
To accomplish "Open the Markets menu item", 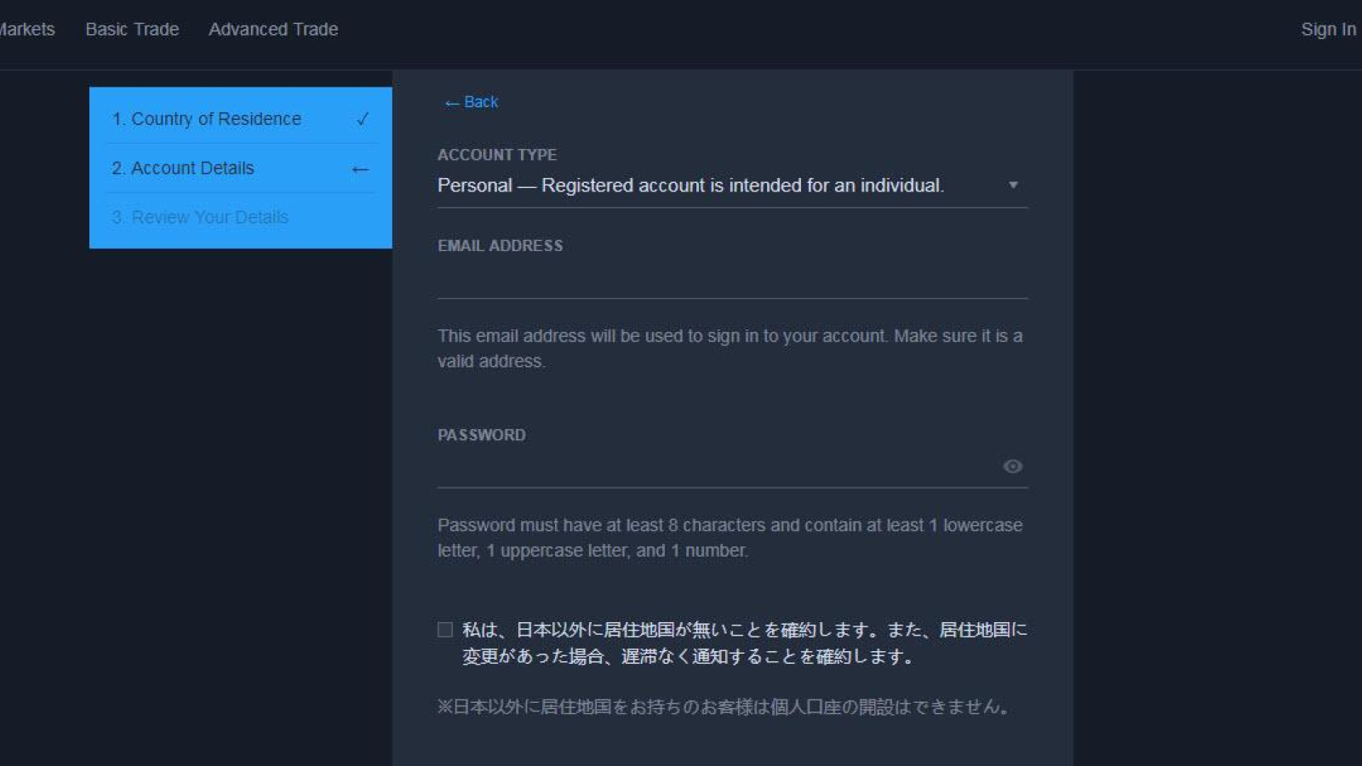I will click(x=26, y=29).
